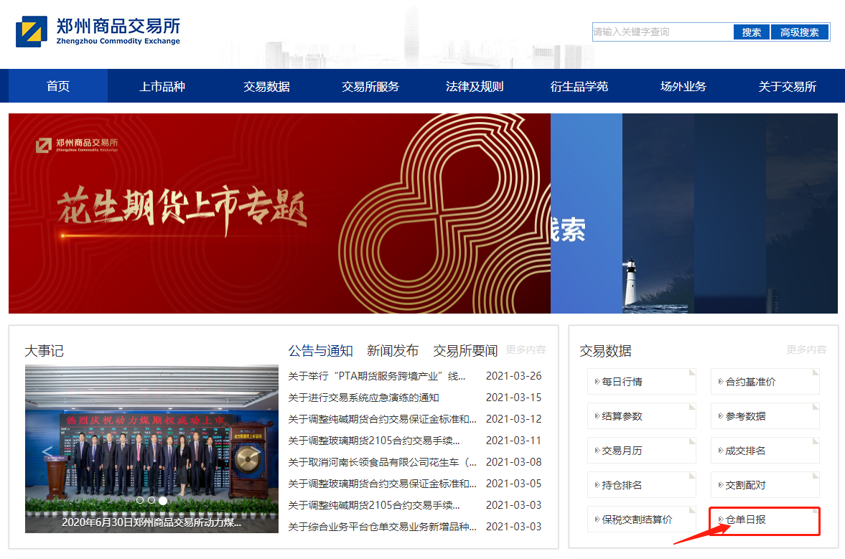The image size is (845, 559).
Task: Switch to the 交易所要闻 tab
Action: pos(465,351)
